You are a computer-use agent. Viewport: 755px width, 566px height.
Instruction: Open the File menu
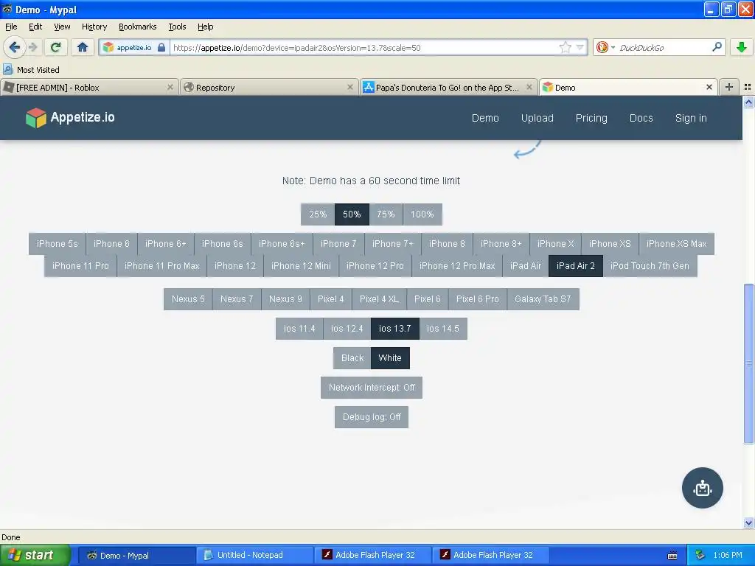coord(11,27)
